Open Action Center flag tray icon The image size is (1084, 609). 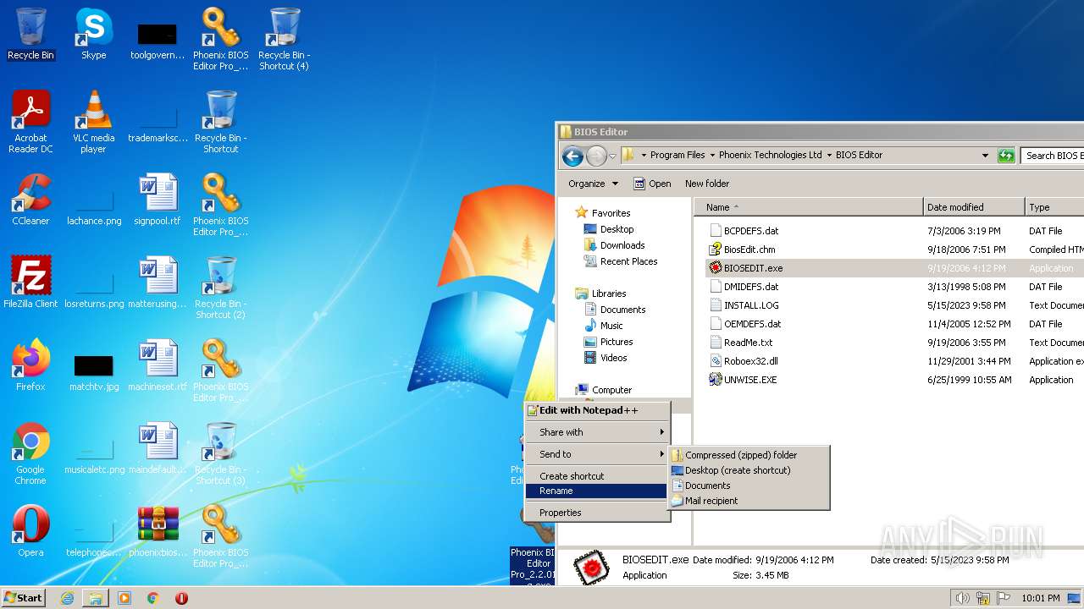click(1003, 598)
